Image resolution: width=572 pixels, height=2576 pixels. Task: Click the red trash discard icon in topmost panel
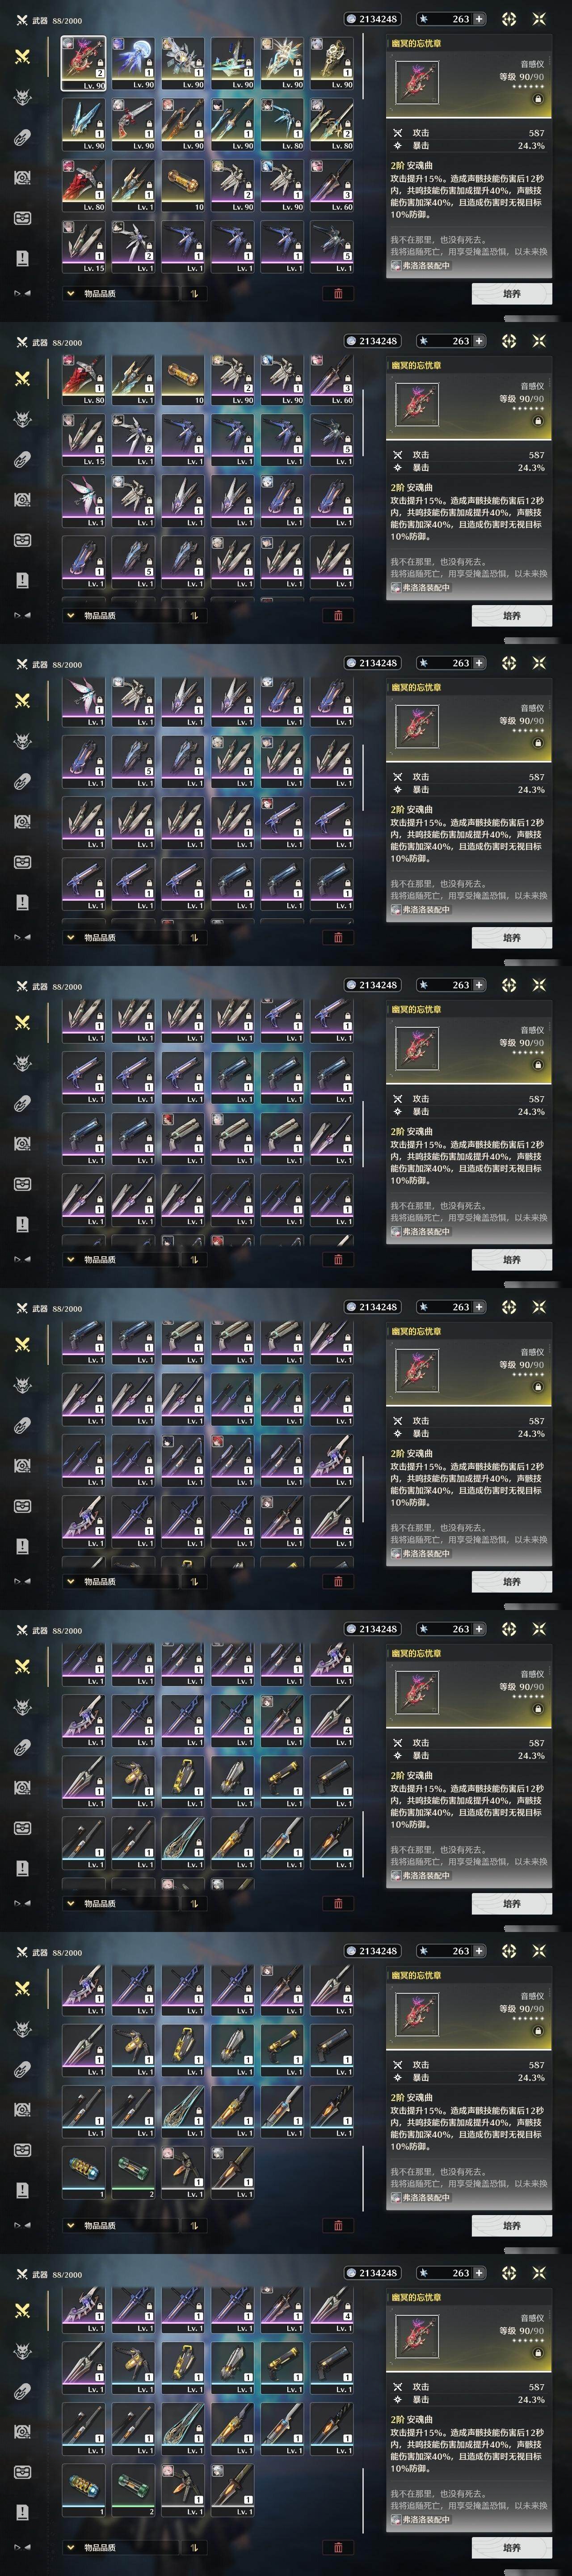[338, 293]
